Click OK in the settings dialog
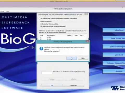Viewport: 125px width, 93px height. pos(52,85)
